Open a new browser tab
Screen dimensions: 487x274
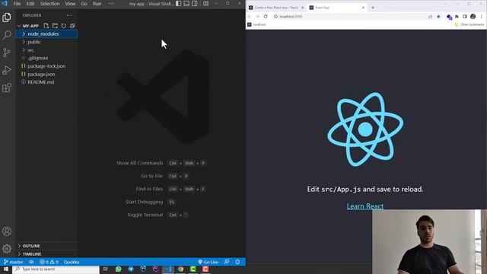[x=373, y=8]
